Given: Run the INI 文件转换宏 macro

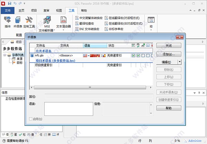Looking at the screenshot, I should pos(87,29).
